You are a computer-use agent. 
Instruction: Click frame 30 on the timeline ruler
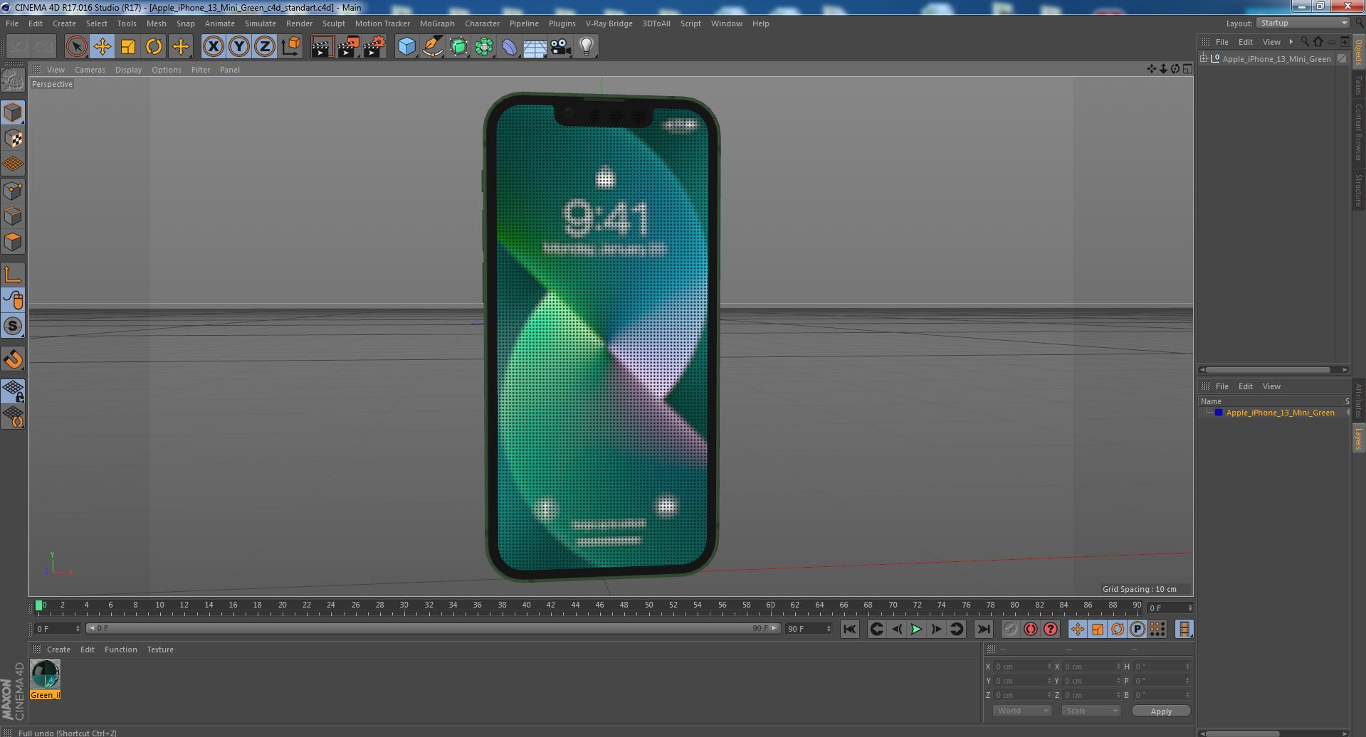tap(404, 605)
